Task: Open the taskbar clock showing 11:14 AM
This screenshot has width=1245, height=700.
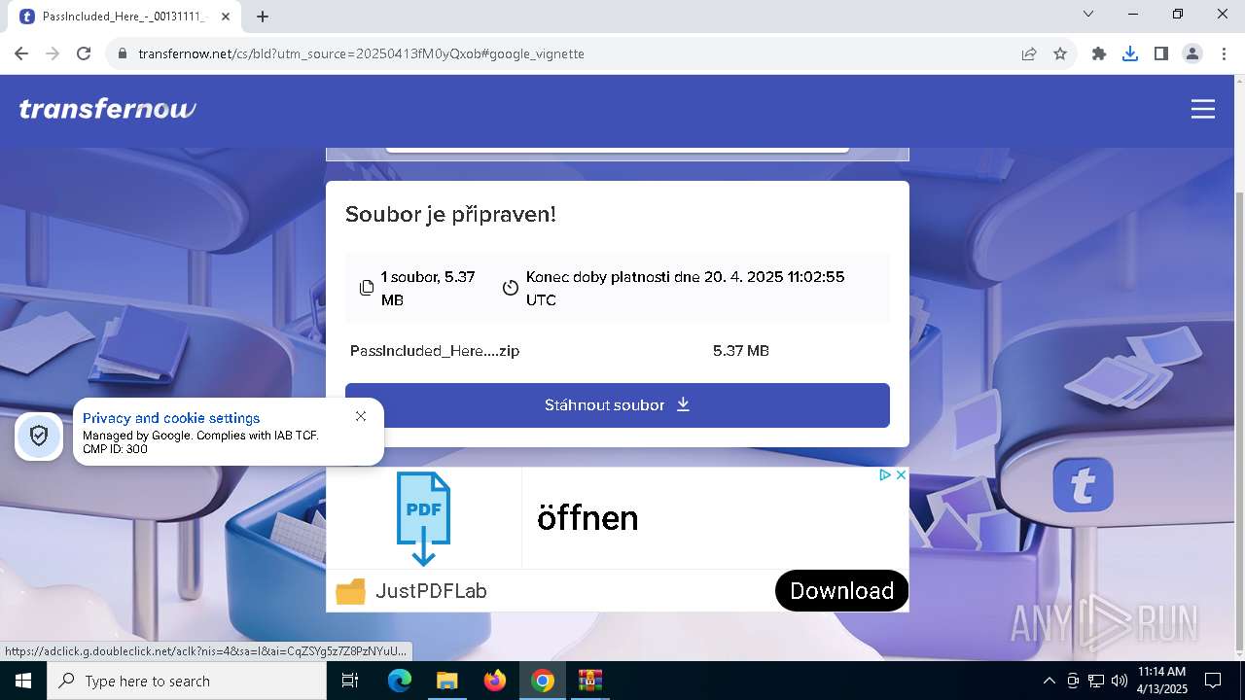Action: pos(1161,681)
